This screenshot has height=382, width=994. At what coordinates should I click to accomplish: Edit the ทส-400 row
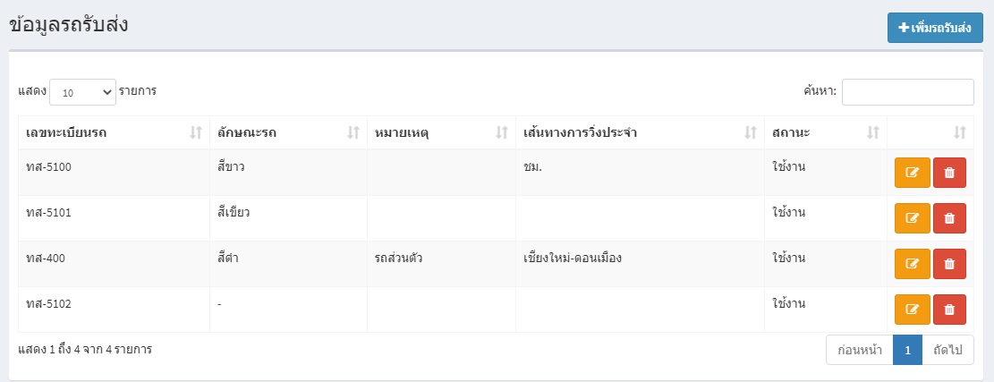click(x=913, y=264)
